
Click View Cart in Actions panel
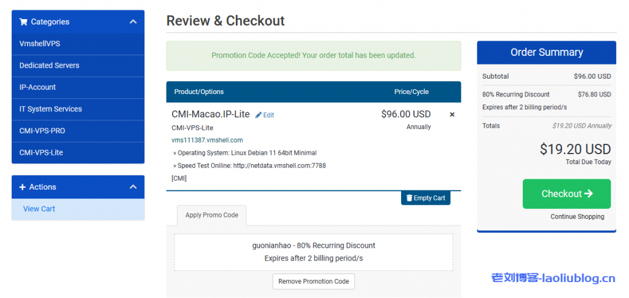pyautogui.click(x=39, y=209)
